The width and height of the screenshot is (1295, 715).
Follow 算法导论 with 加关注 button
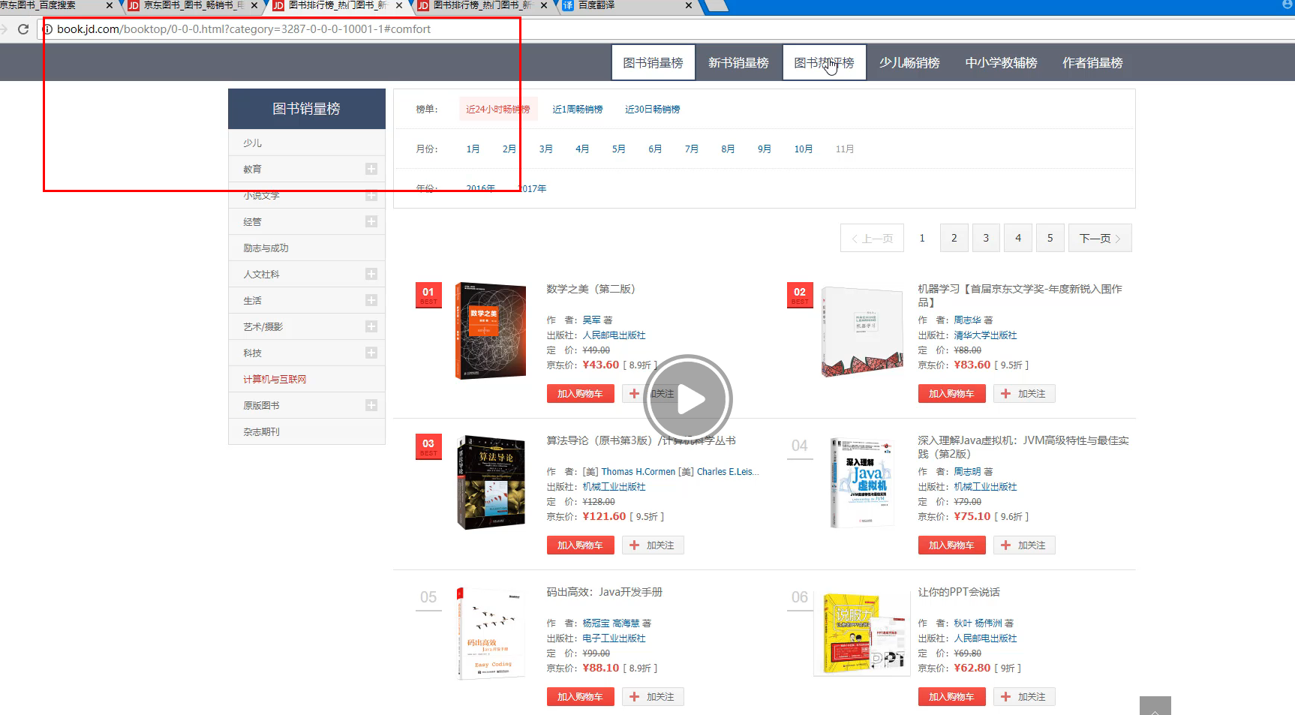click(653, 545)
